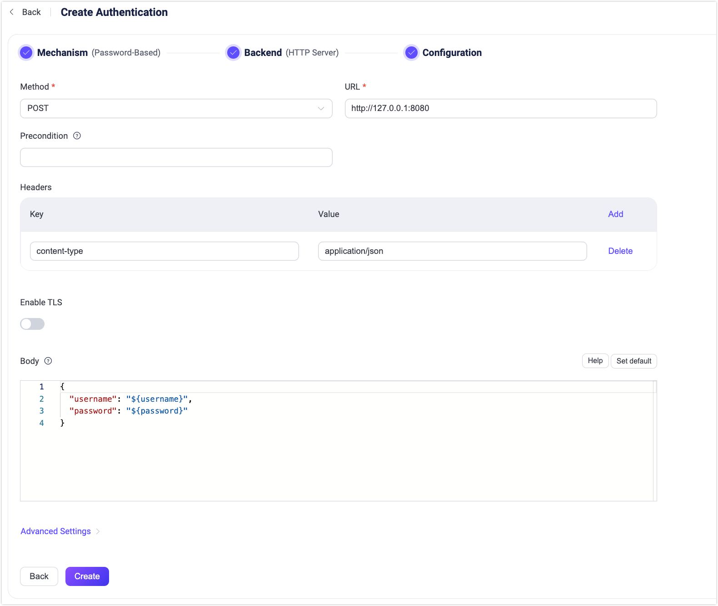The image size is (718, 606).
Task: Click the bottom Back button
Action: click(39, 576)
